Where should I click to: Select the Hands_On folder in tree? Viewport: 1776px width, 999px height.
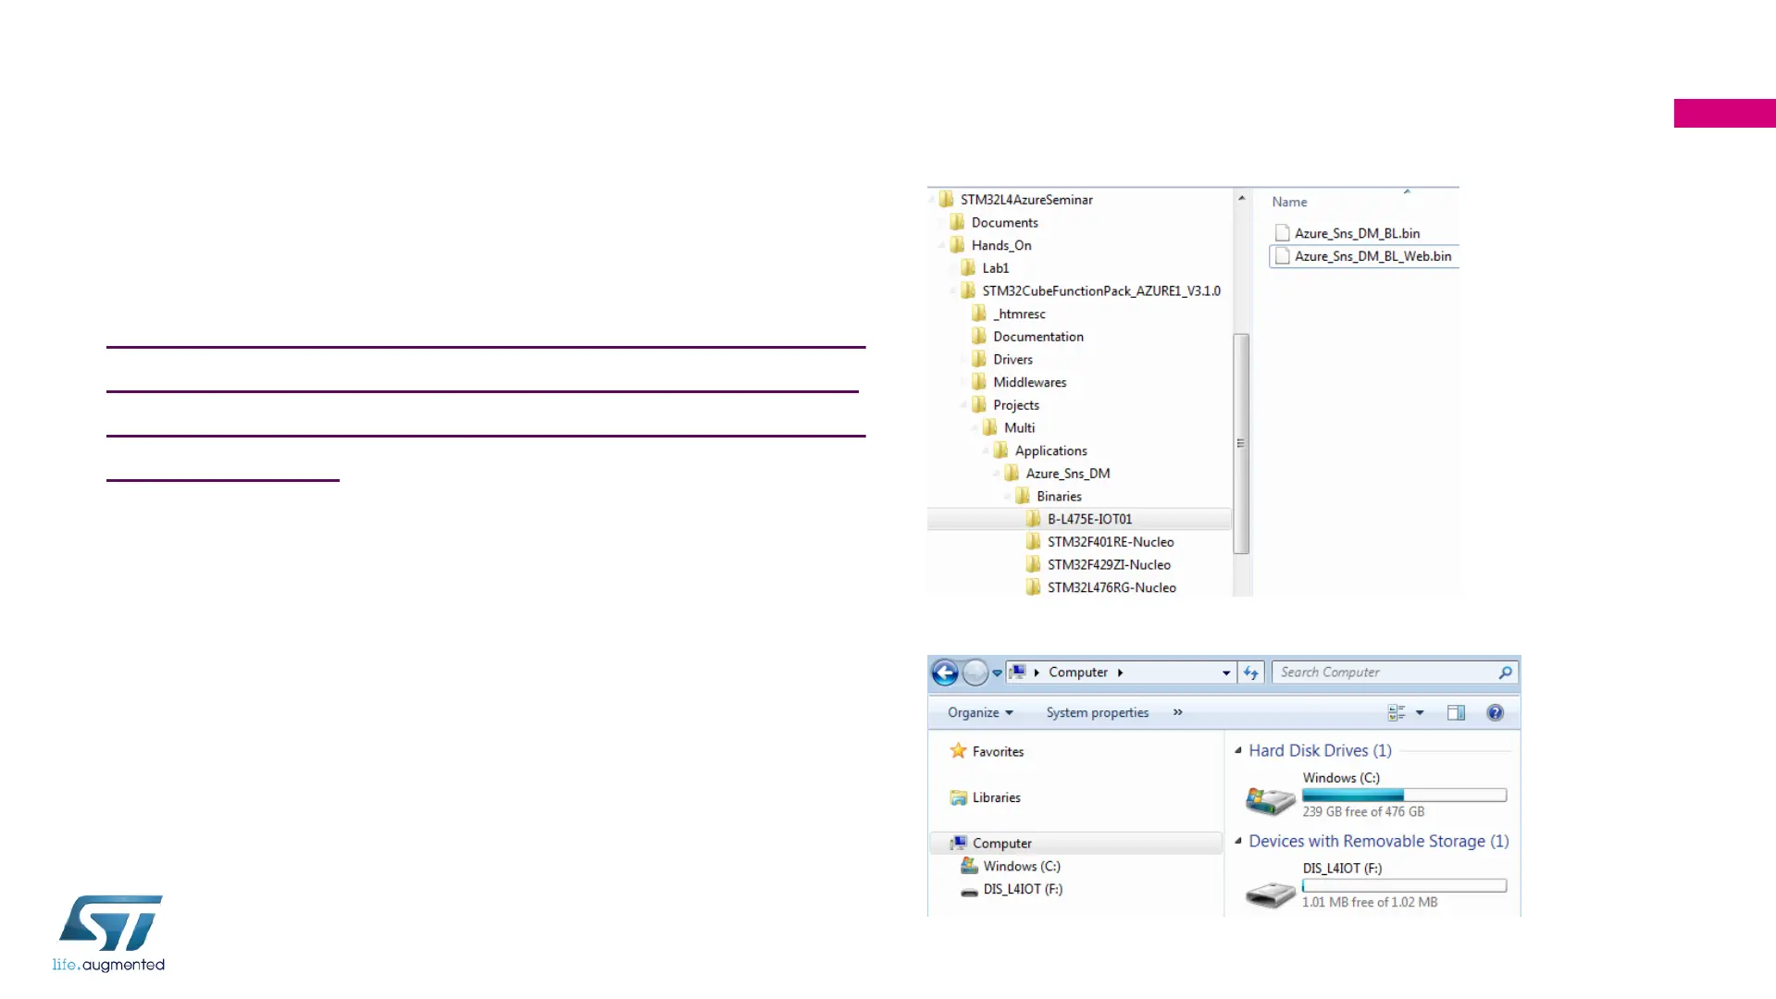(x=1001, y=245)
